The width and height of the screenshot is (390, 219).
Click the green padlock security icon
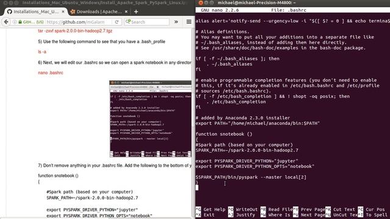[x=20, y=22]
